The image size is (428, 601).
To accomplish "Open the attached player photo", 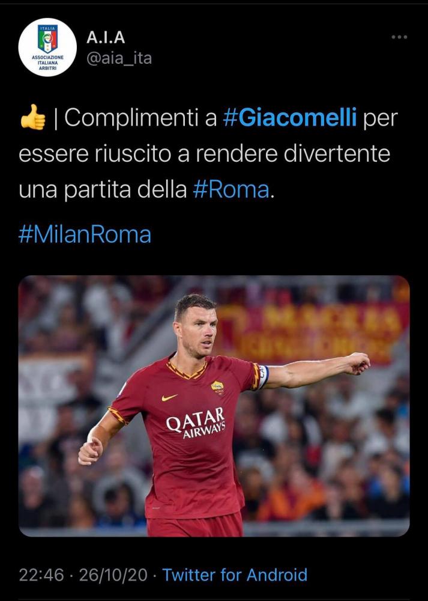I will (214, 406).
